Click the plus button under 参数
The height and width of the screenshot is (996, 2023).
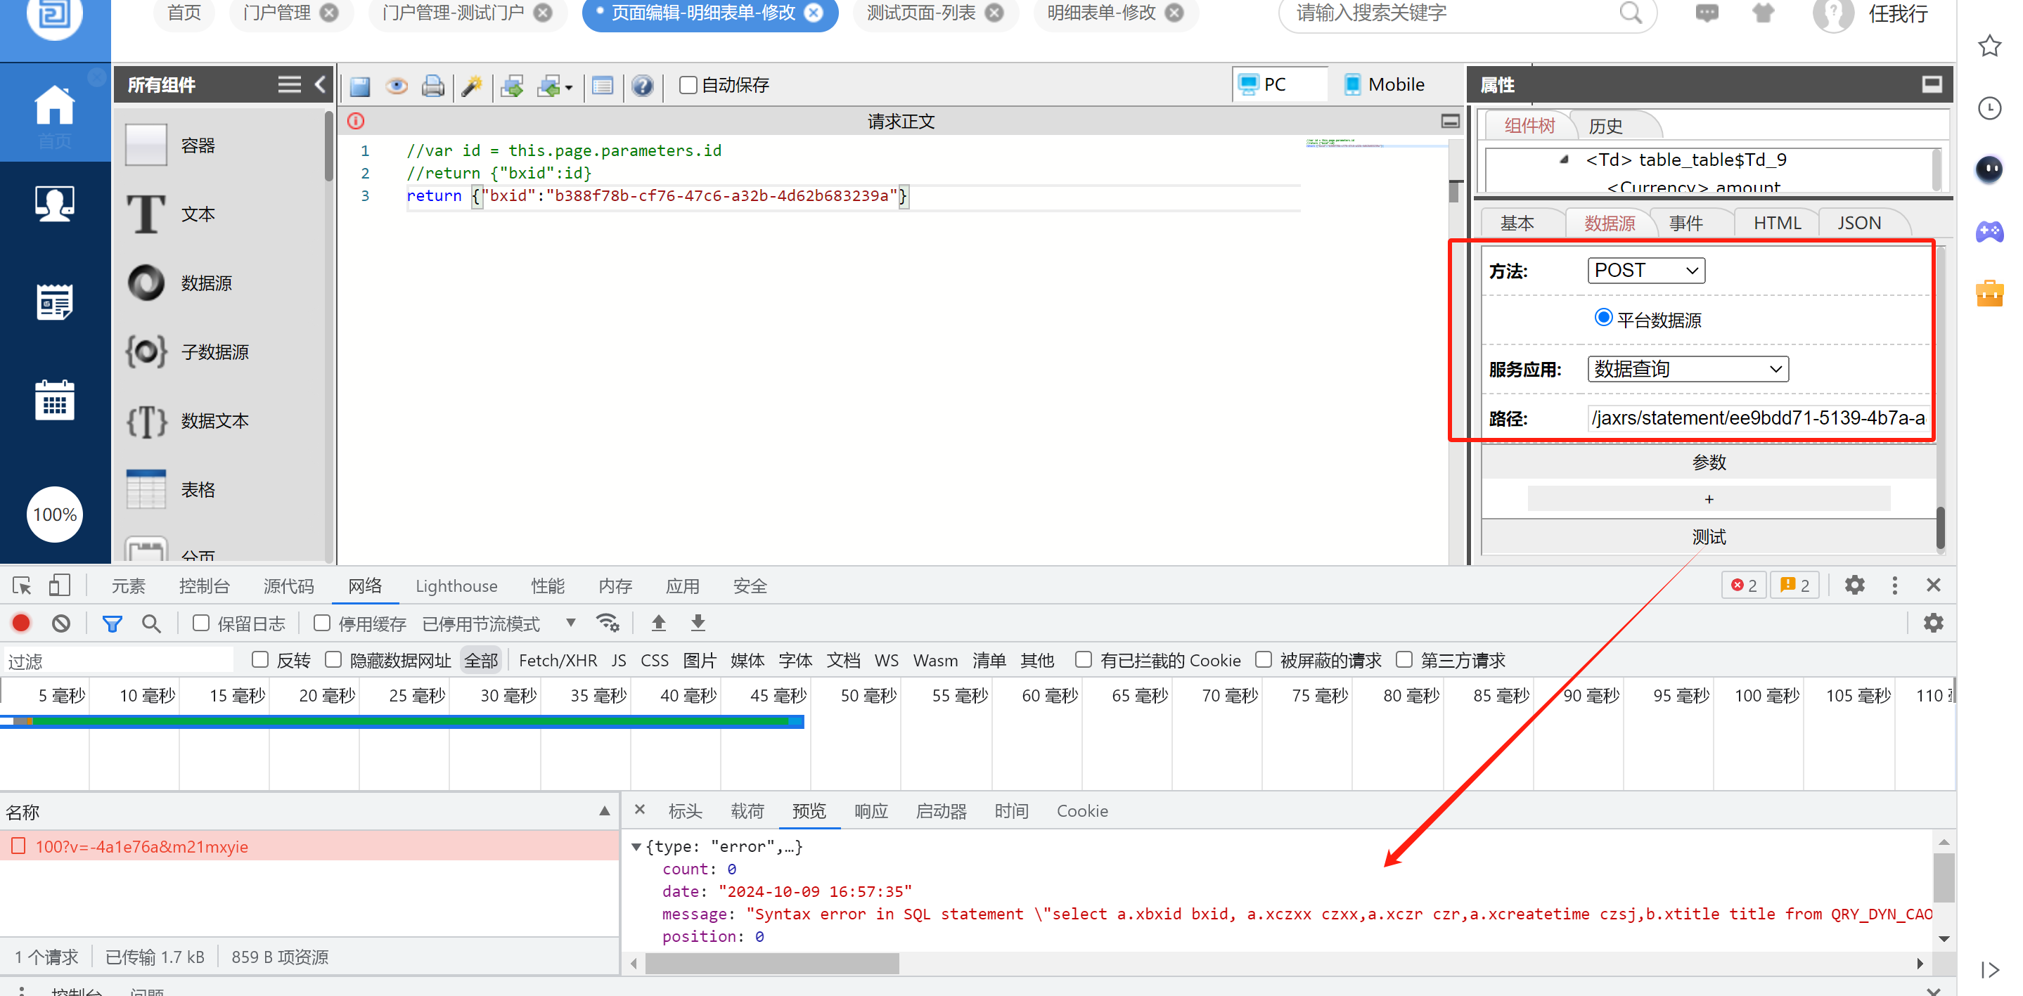(1708, 499)
